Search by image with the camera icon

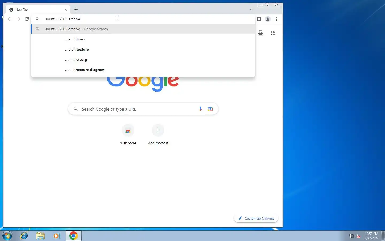click(210, 109)
